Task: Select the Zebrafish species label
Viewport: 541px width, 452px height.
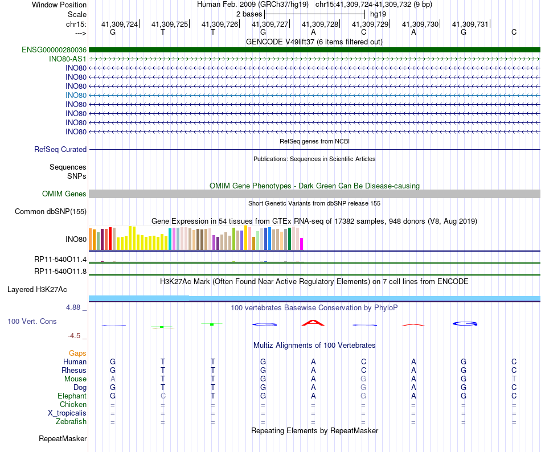Action: click(71, 421)
